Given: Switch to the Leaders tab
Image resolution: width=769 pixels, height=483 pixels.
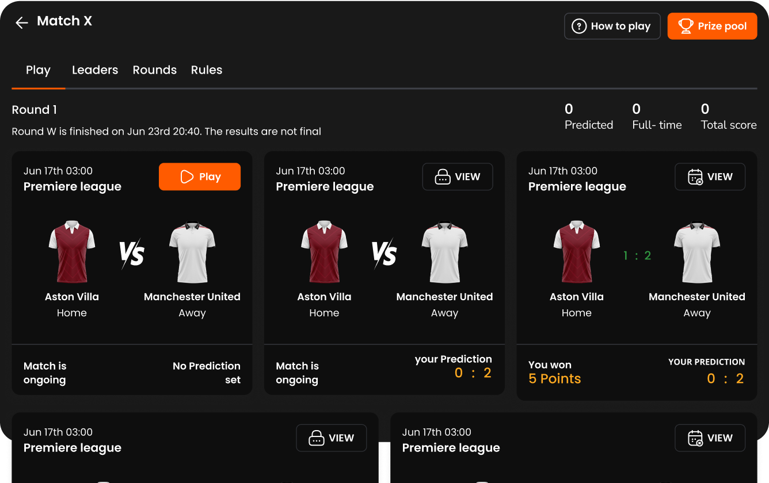Looking at the screenshot, I should pos(95,70).
